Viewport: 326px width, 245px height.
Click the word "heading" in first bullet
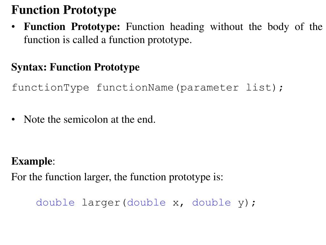[x=187, y=27]
